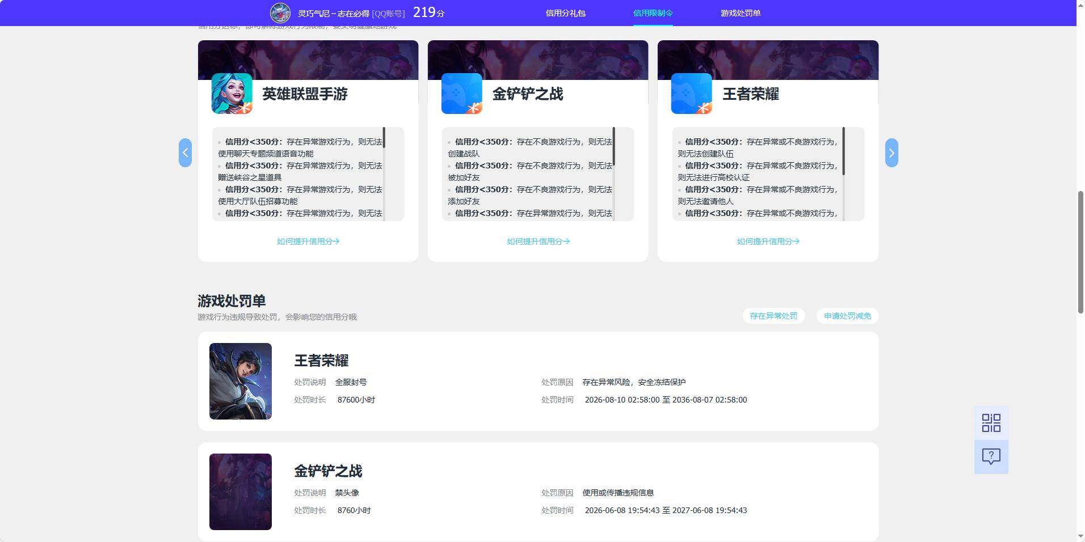1085x542 pixels.
Task: Show next game cards with right arrow
Action: coord(891,153)
